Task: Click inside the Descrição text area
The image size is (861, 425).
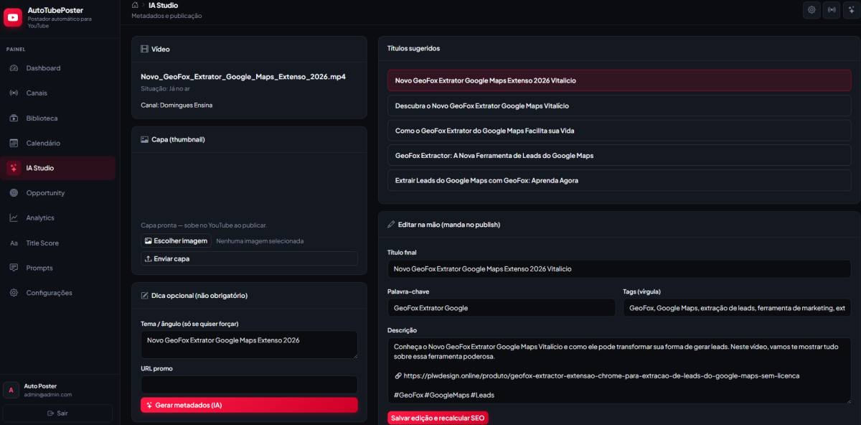Action: (619, 370)
